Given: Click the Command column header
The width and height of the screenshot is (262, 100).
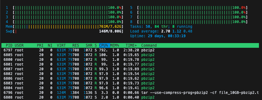Looking at the screenshot, I should pyautogui.click(x=149, y=45).
